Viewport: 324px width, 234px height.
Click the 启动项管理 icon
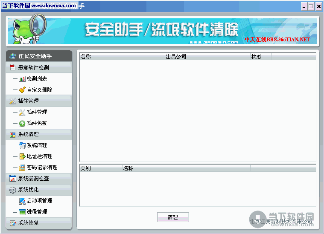(22, 201)
